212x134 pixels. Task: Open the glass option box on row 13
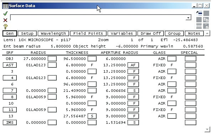[172, 116]
